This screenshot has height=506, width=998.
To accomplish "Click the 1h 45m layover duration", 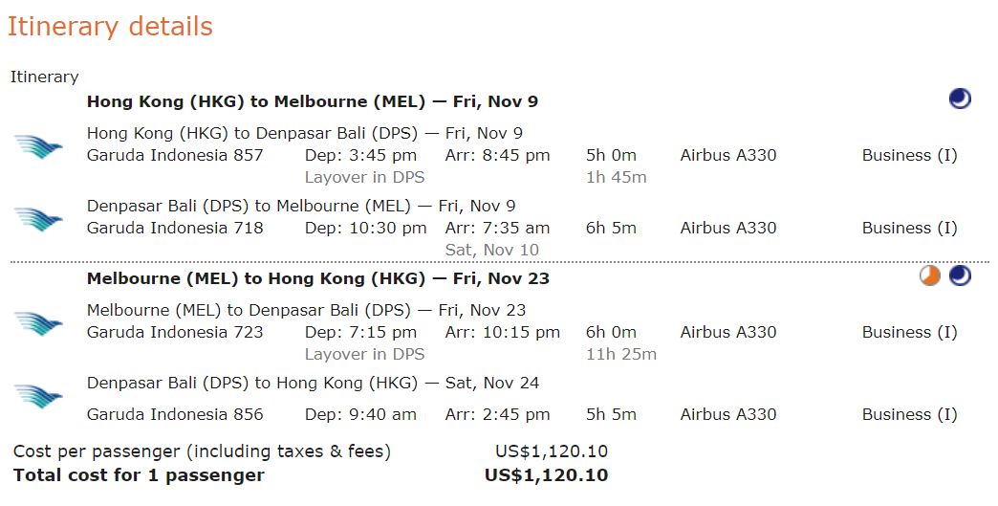I will point(617,178).
